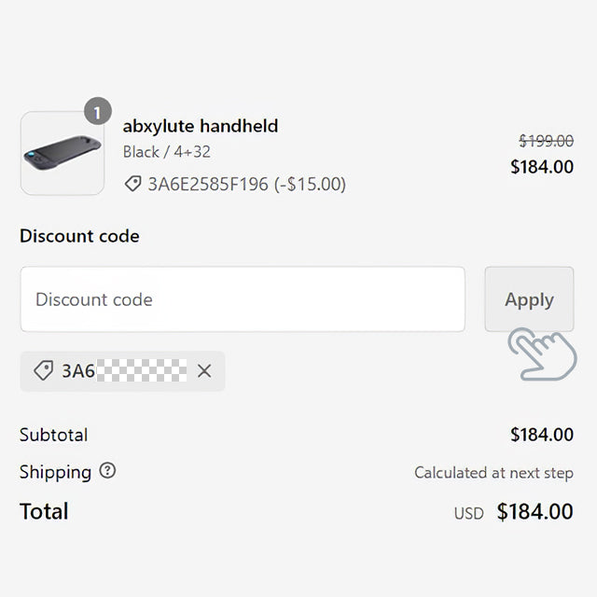Click the hand pointer icon below Apply
Screen dimensions: 597x597
pyautogui.click(x=543, y=354)
